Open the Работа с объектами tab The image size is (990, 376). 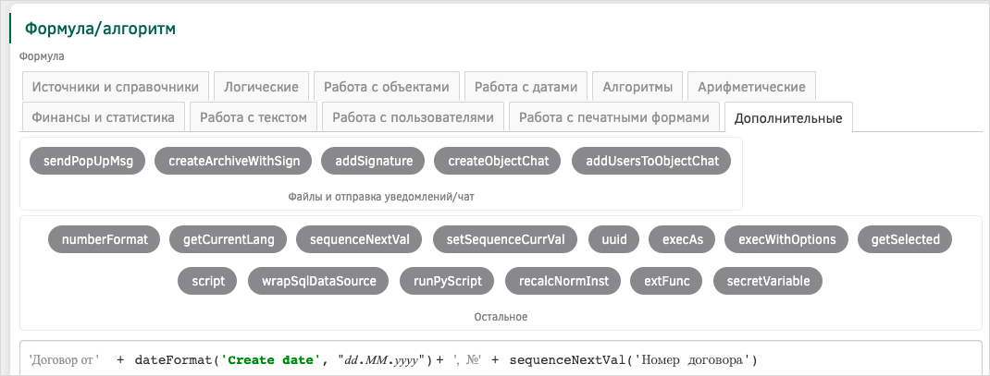(387, 87)
